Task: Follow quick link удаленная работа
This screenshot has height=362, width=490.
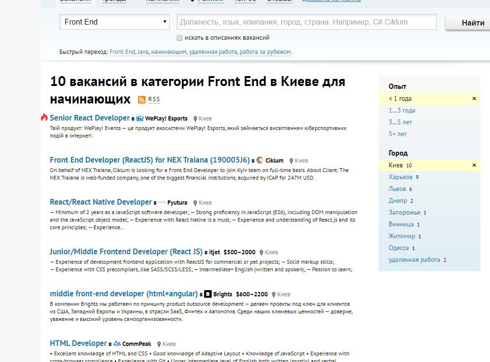Action: click(213, 52)
